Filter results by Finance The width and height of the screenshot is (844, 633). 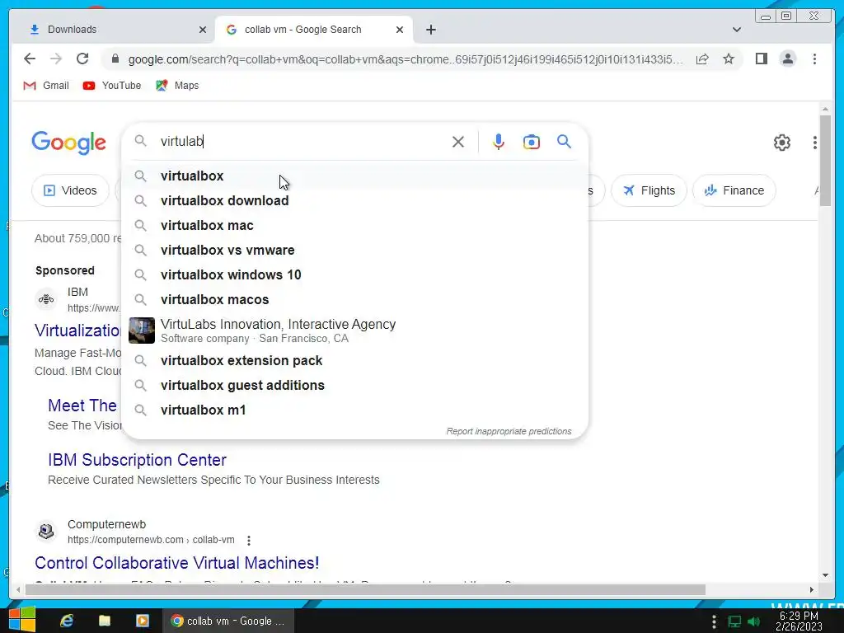(x=734, y=190)
